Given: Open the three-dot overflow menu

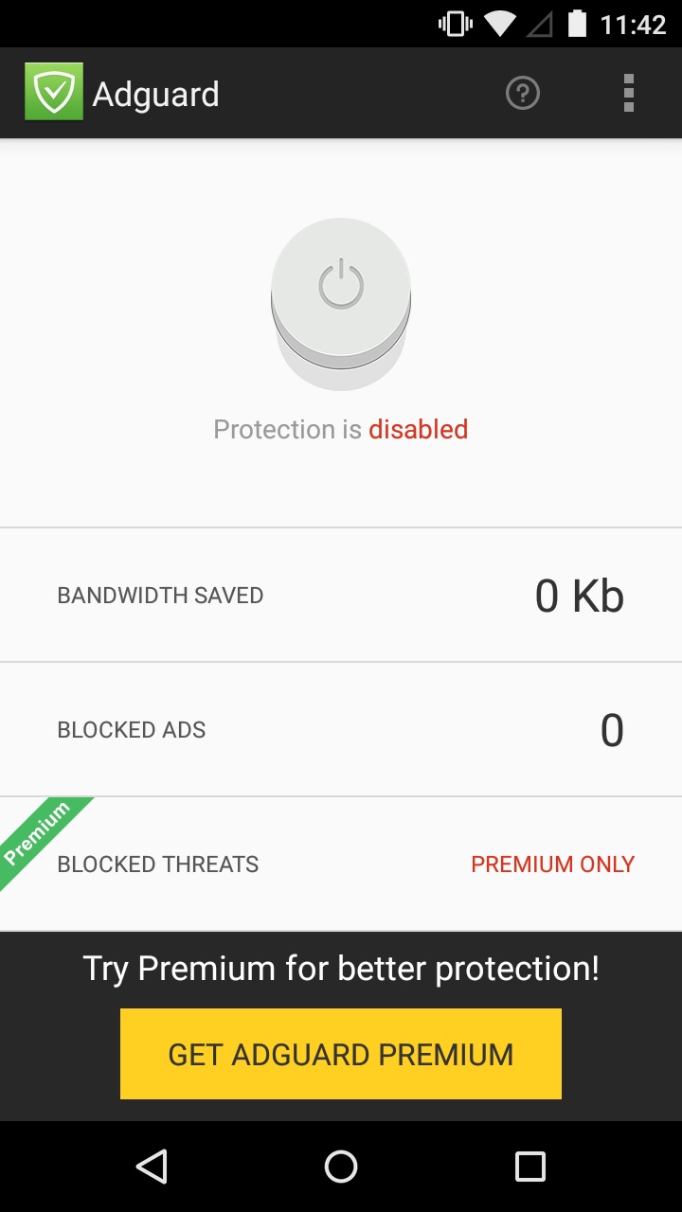Looking at the screenshot, I should click(628, 94).
